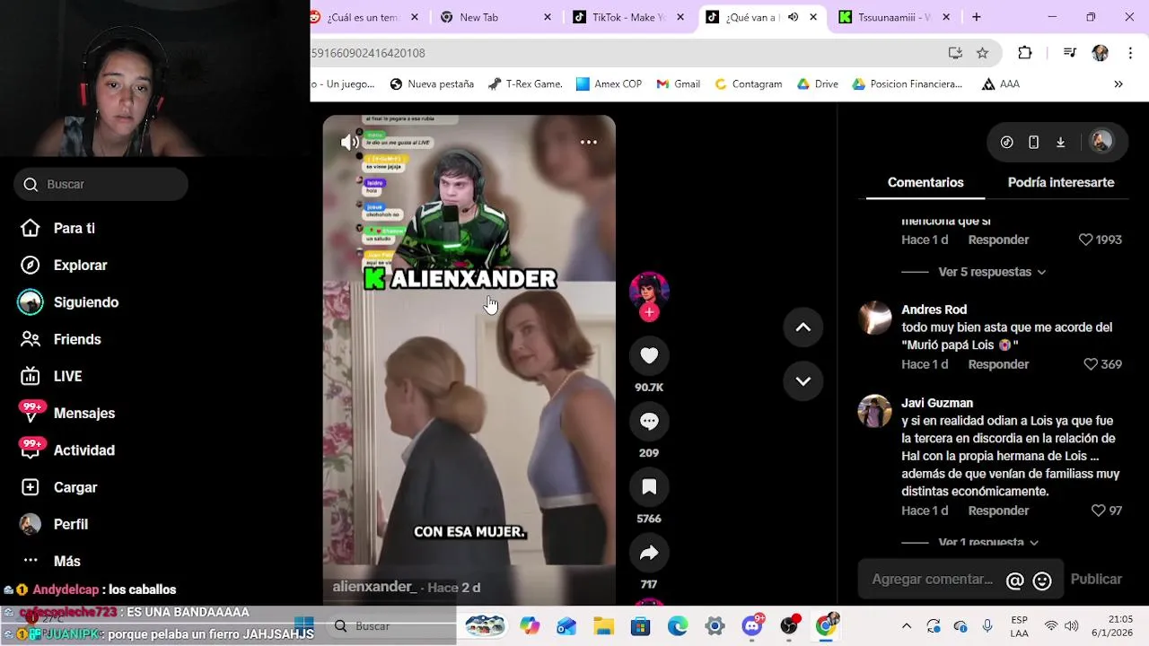The height and width of the screenshot is (646, 1149).
Task: Open a new browser tab with plus button
Action: 977,17
